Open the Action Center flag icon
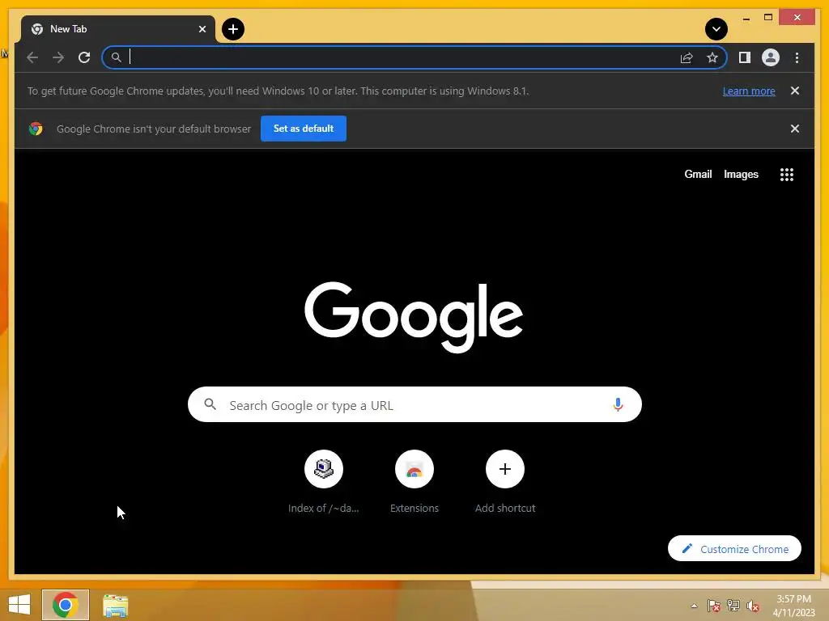829x621 pixels. coord(713,605)
